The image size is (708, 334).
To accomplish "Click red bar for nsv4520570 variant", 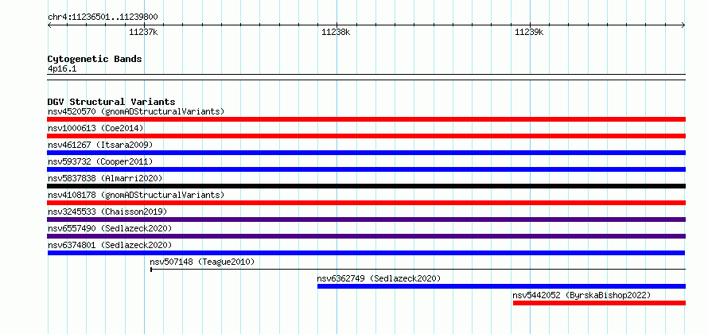I will [366, 119].
